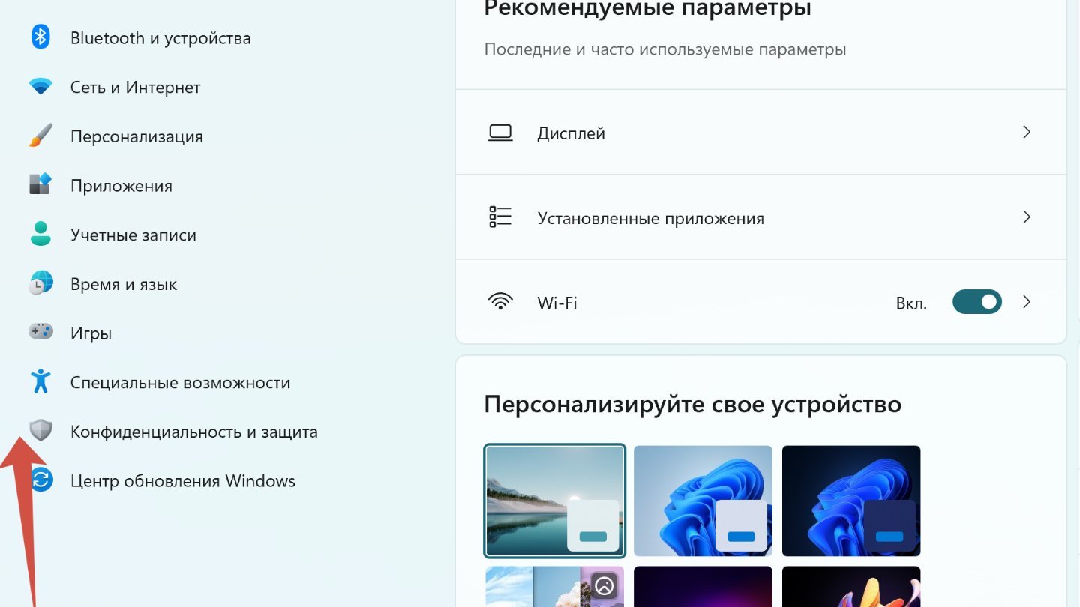Viewport: 1080px width, 607px height.
Task: Click the Windows Update sync icon
Action: tap(41, 480)
